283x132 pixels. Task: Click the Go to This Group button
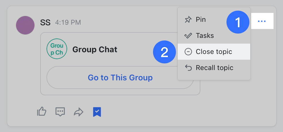click(x=120, y=77)
